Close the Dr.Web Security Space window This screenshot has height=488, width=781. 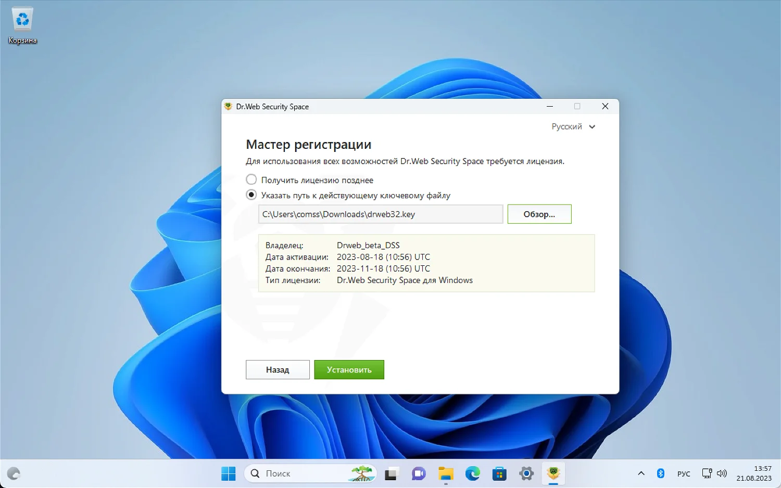pyautogui.click(x=605, y=106)
